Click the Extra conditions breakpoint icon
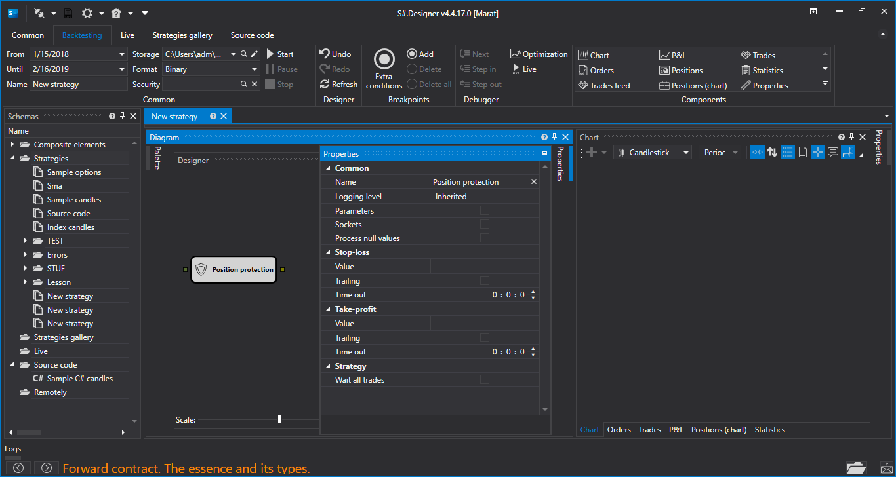The height and width of the screenshot is (477, 896). [384, 60]
